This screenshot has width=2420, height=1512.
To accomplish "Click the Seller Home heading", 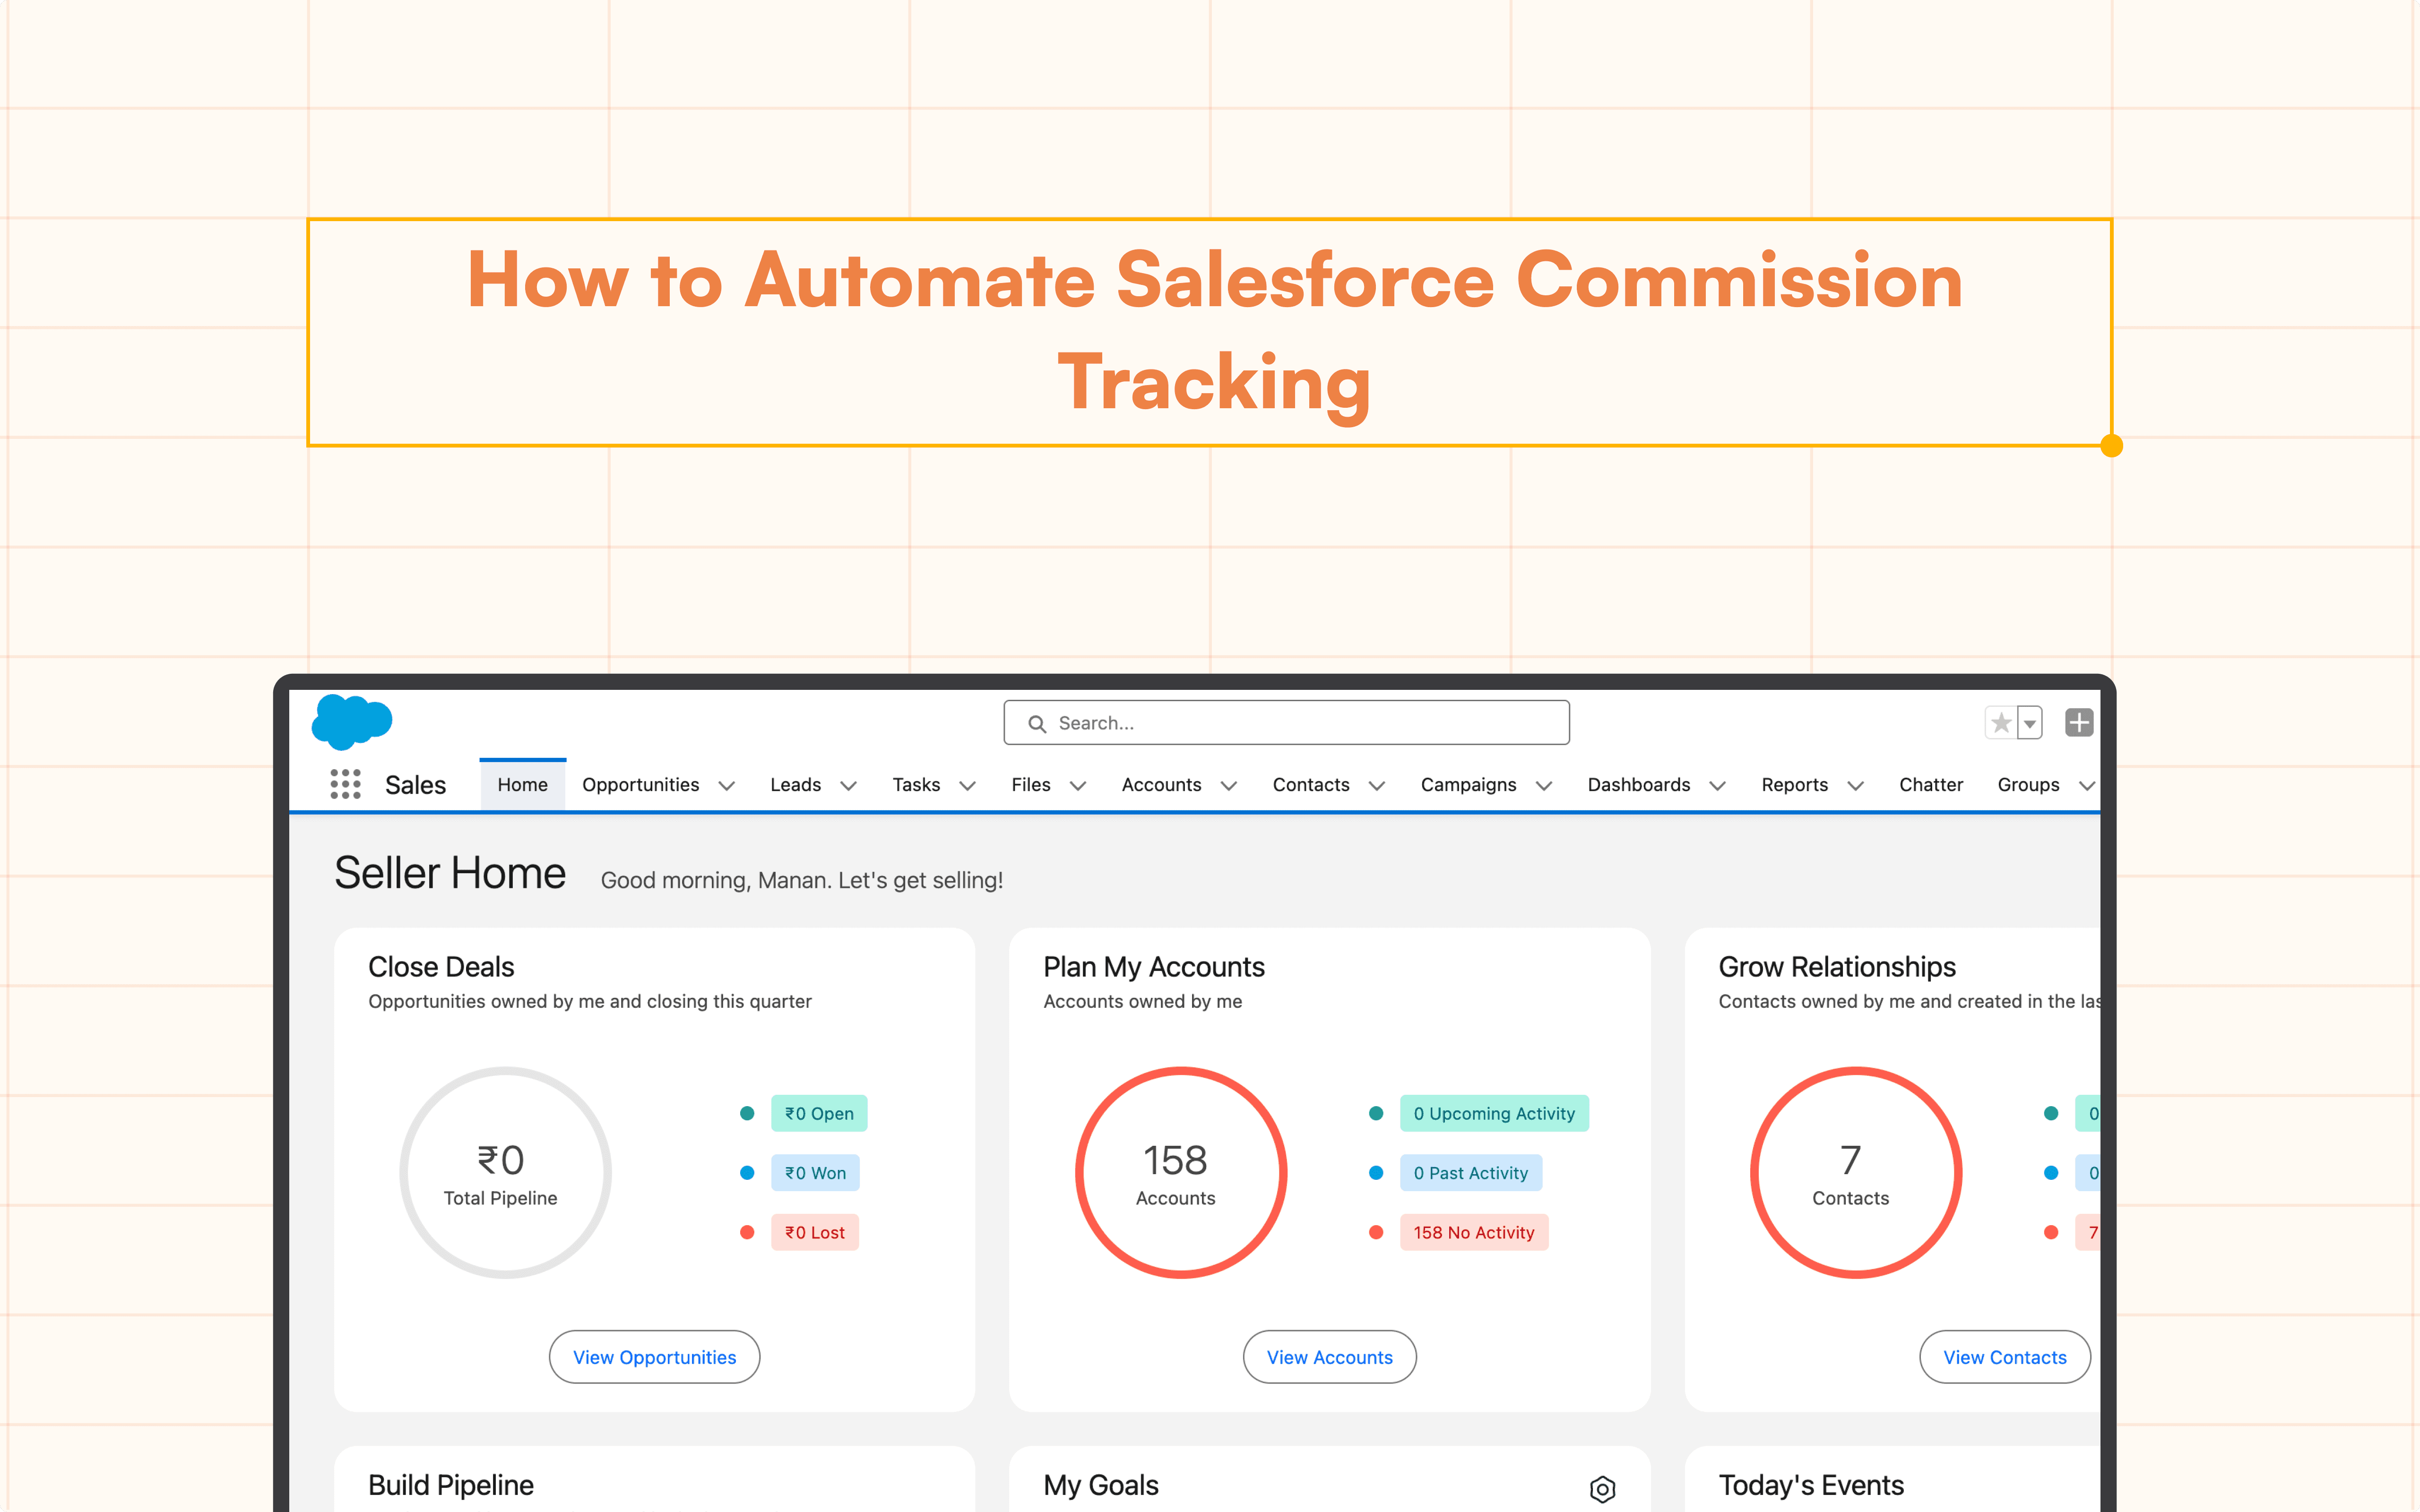I will tap(450, 873).
